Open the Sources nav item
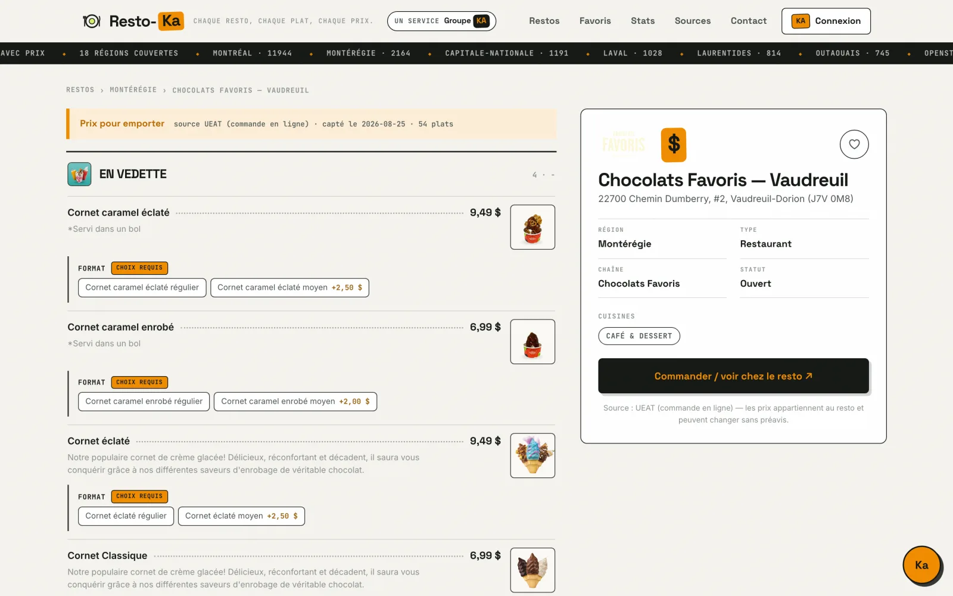 click(693, 21)
